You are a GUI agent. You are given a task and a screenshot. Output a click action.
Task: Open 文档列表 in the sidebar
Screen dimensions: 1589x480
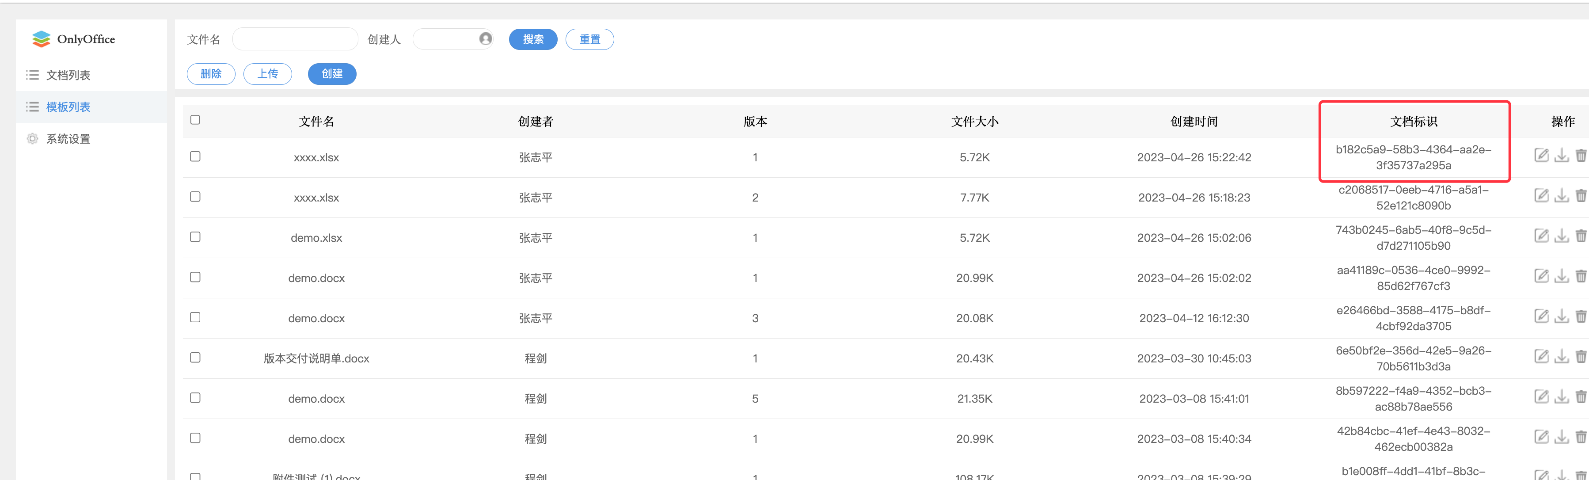coord(68,75)
